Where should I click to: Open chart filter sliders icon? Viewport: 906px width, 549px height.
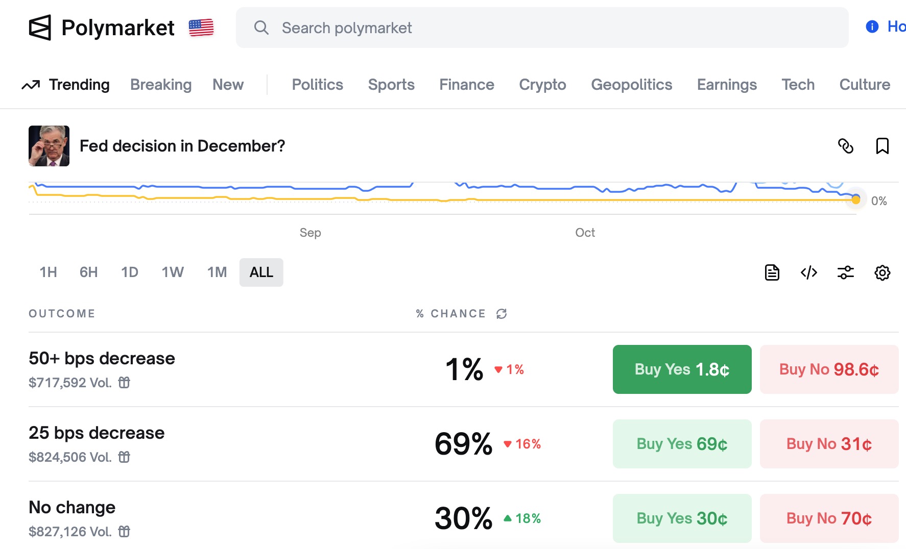pos(846,272)
